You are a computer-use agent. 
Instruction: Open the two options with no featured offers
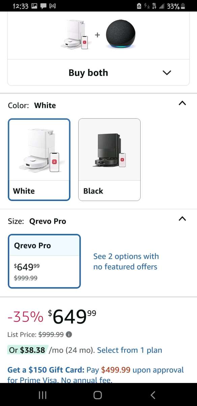click(x=126, y=262)
